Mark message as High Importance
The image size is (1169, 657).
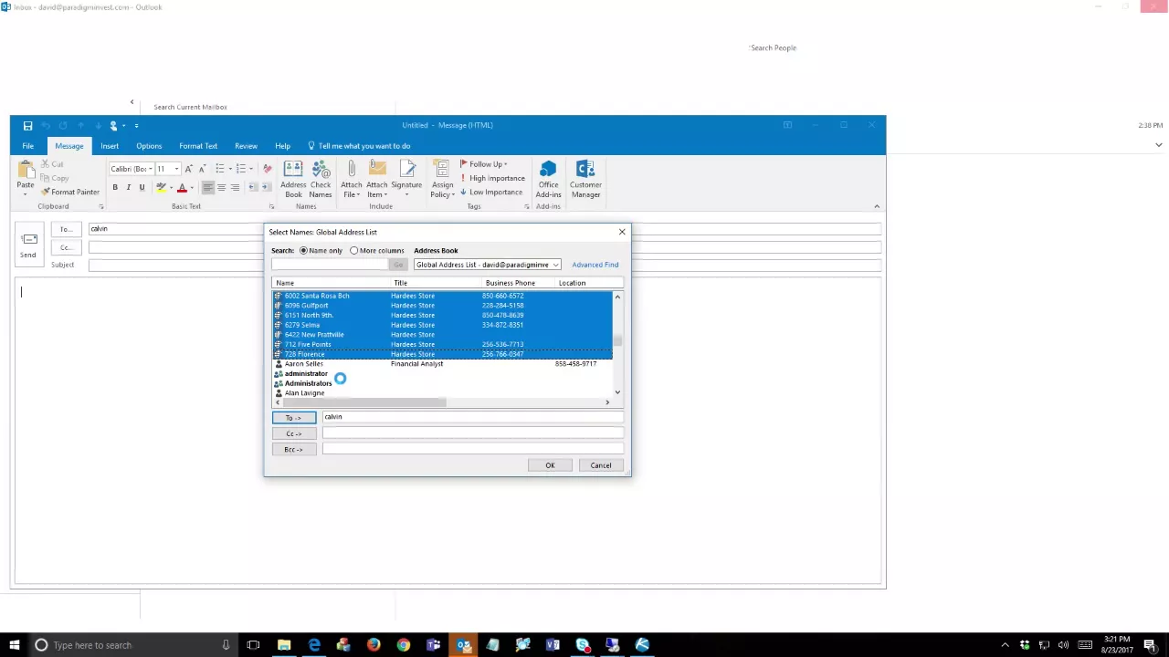[x=492, y=178]
